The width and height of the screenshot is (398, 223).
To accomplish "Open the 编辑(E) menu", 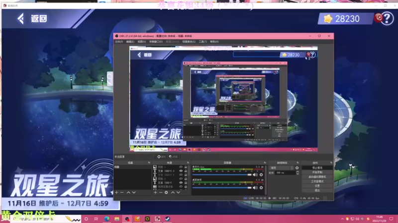I will [x=130, y=42].
